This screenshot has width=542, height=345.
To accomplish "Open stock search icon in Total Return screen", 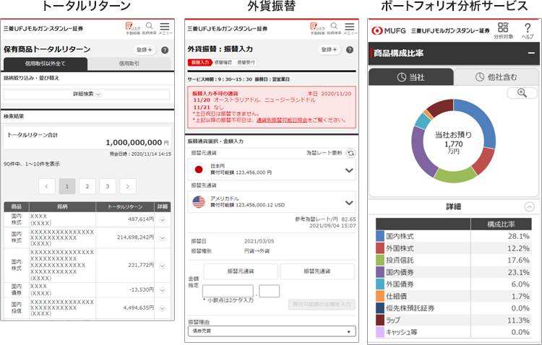I will [150, 28].
